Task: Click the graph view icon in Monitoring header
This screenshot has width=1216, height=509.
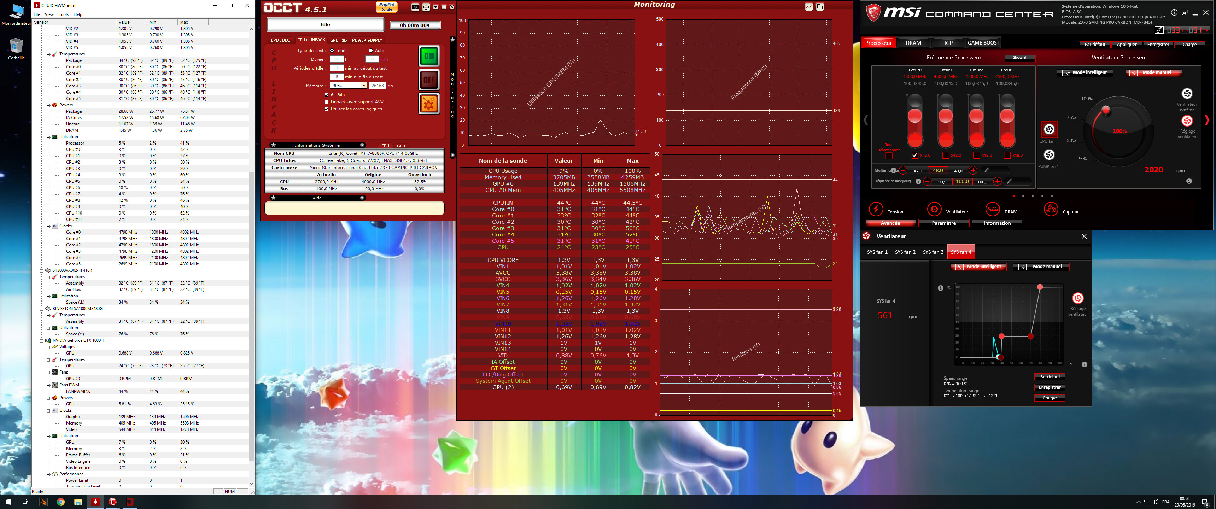Action: [809, 7]
